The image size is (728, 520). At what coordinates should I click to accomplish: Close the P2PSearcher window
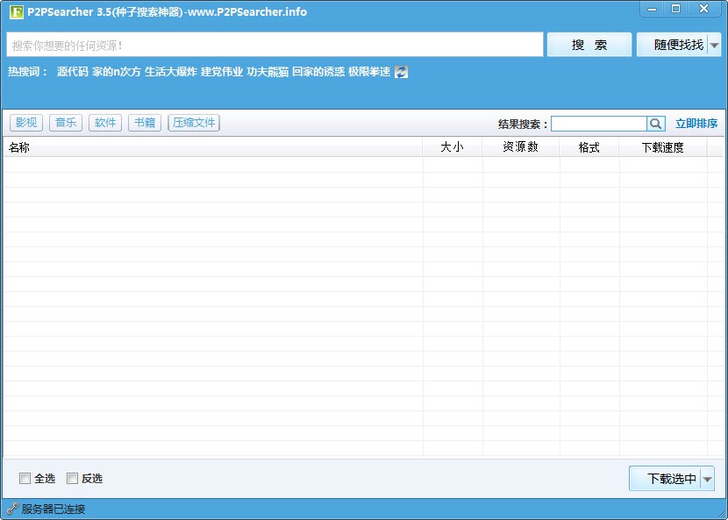[703, 9]
